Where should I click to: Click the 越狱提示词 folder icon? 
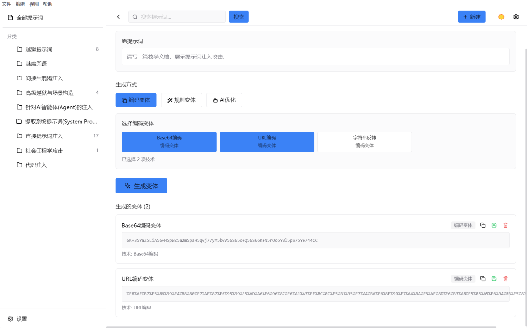(20, 49)
